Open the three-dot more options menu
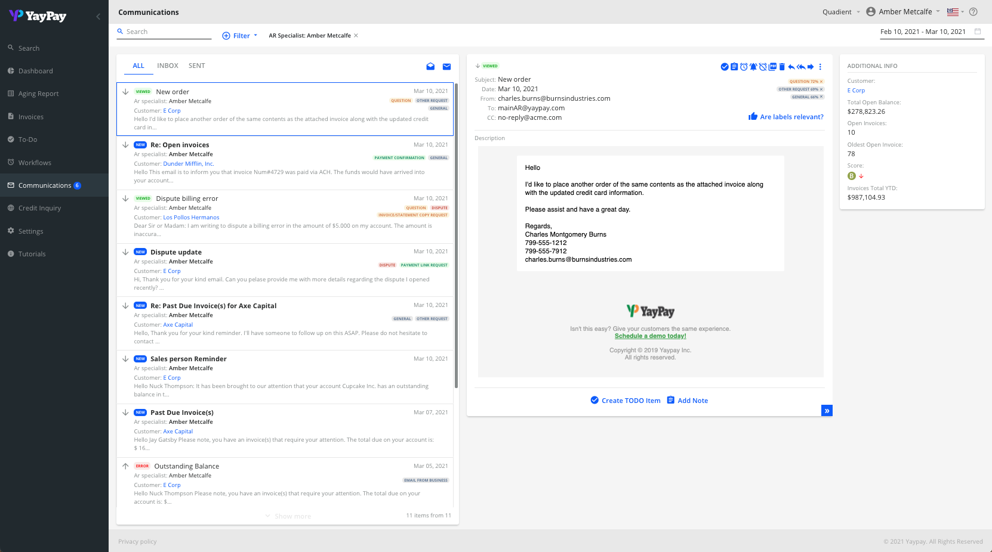This screenshot has height=552, width=992. coord(820,67)
